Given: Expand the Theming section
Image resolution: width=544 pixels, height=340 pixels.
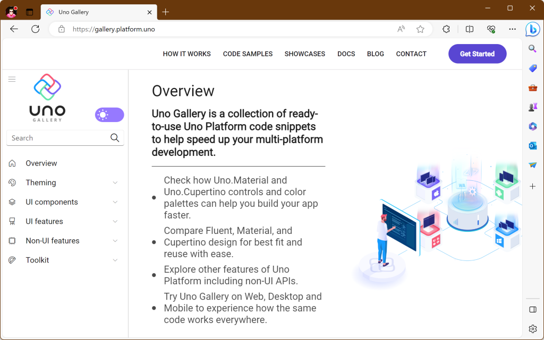Looking at the screenshot, I should click(115, 182).
